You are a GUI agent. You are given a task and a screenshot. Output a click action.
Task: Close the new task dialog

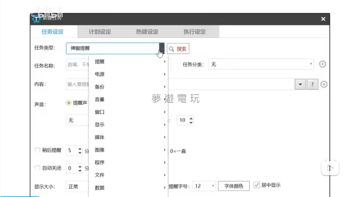pyautogui.click(x=323, y=19)
